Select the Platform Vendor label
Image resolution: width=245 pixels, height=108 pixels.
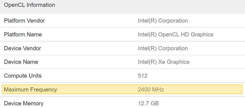point(24,21)
